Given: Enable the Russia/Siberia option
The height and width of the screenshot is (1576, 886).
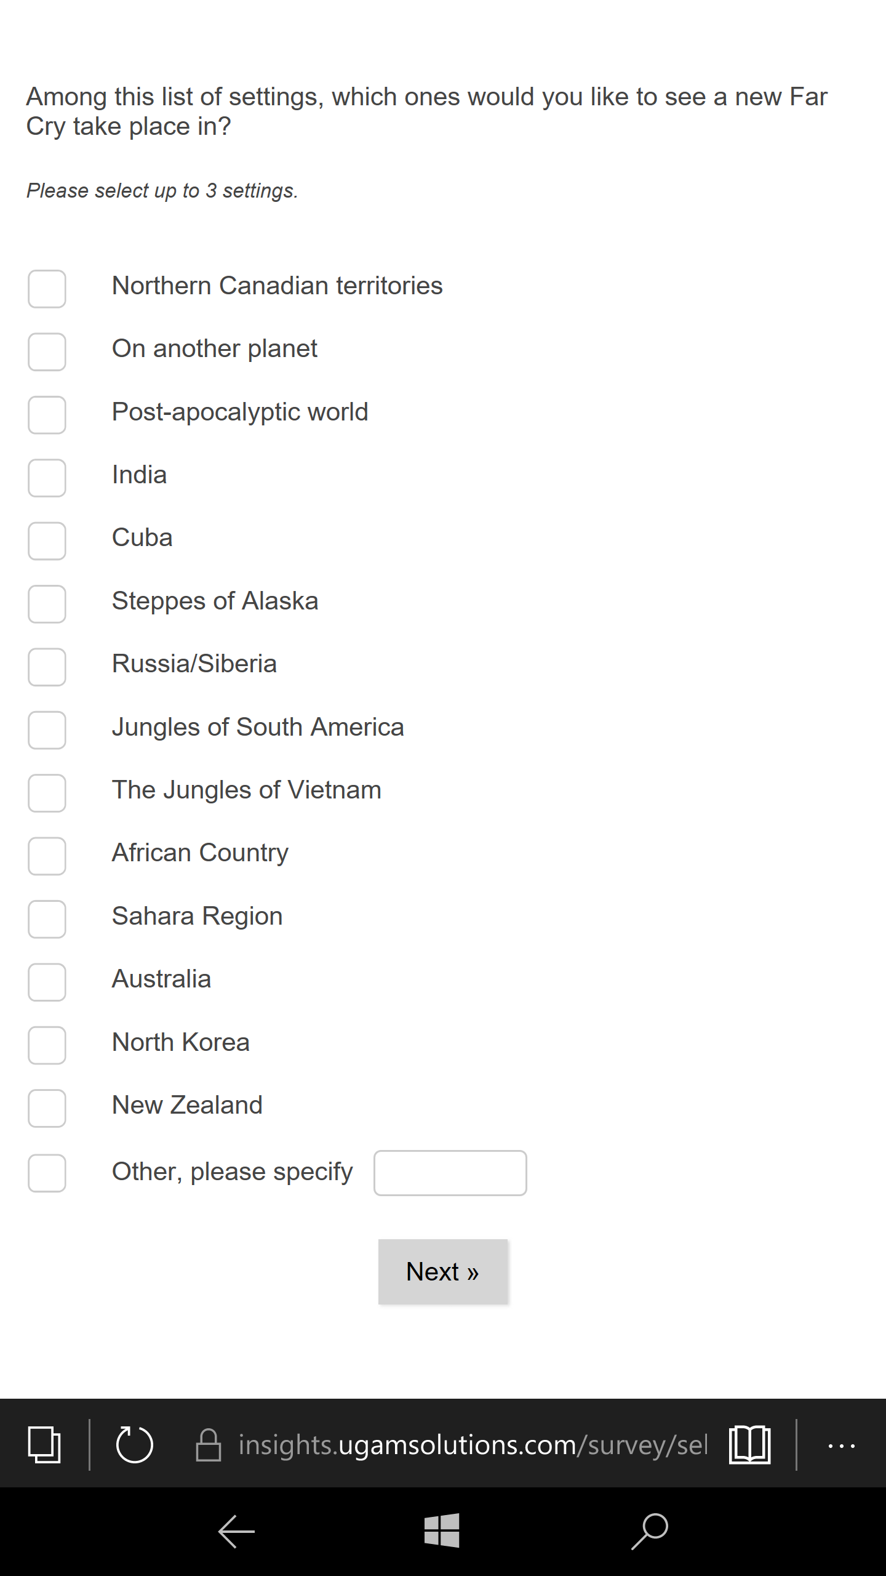Looking at the screenshot, I should coord(47,667).
